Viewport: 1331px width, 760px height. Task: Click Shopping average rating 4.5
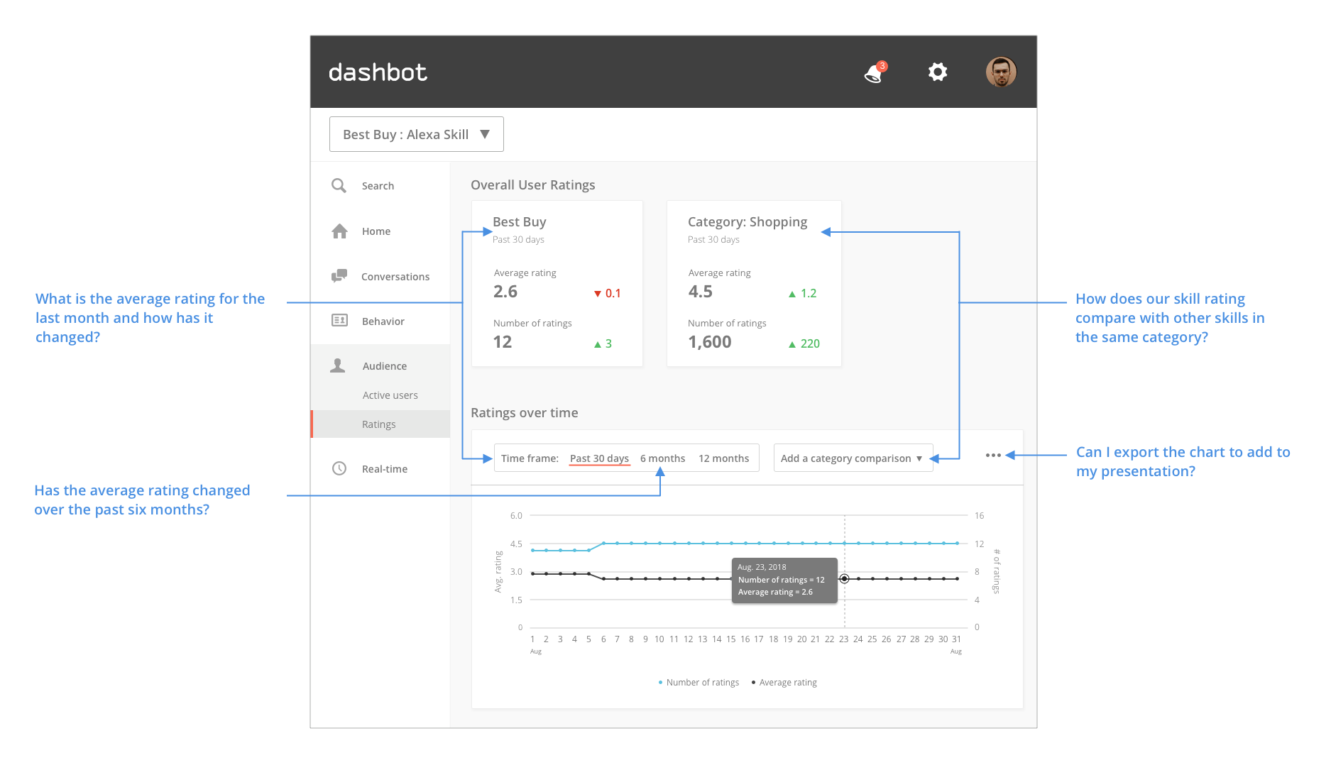pos(700,292)
